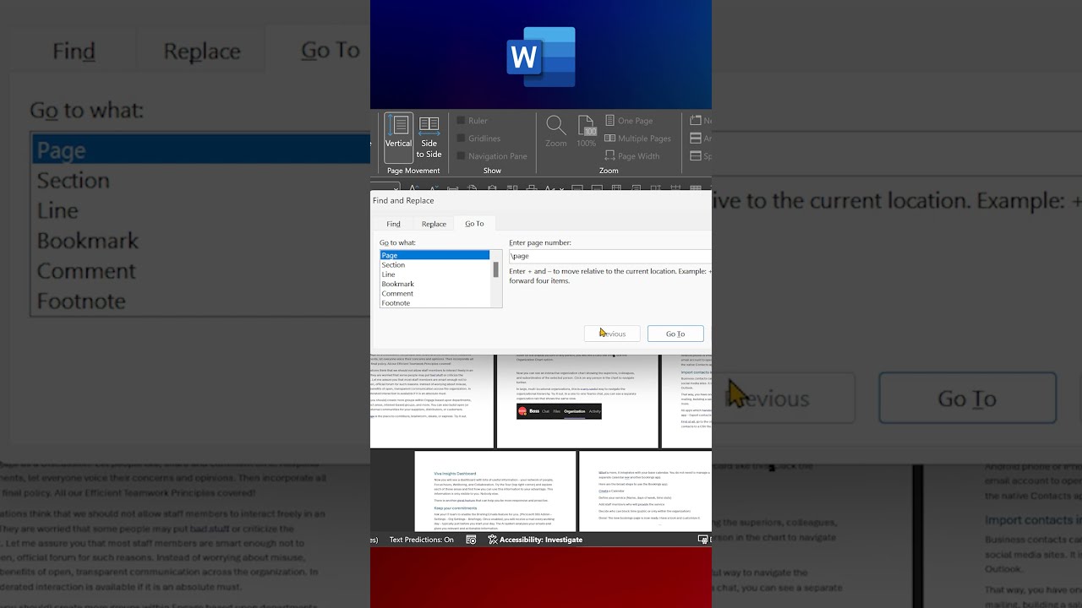Choose Multiple Pages zoom view
Viewport: 1082px width, 608px height.
pos(637,138)
